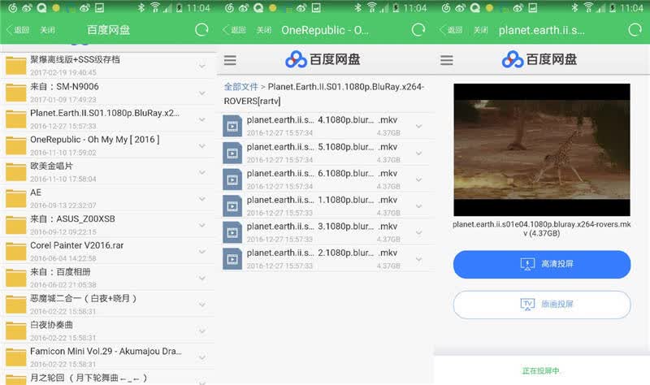650x385 pixels.
Task: Tap refresh icon in 百度网盘 header
Action: click(201, 30)
